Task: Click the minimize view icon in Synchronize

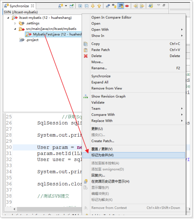Action: click(x=164, y=5)
